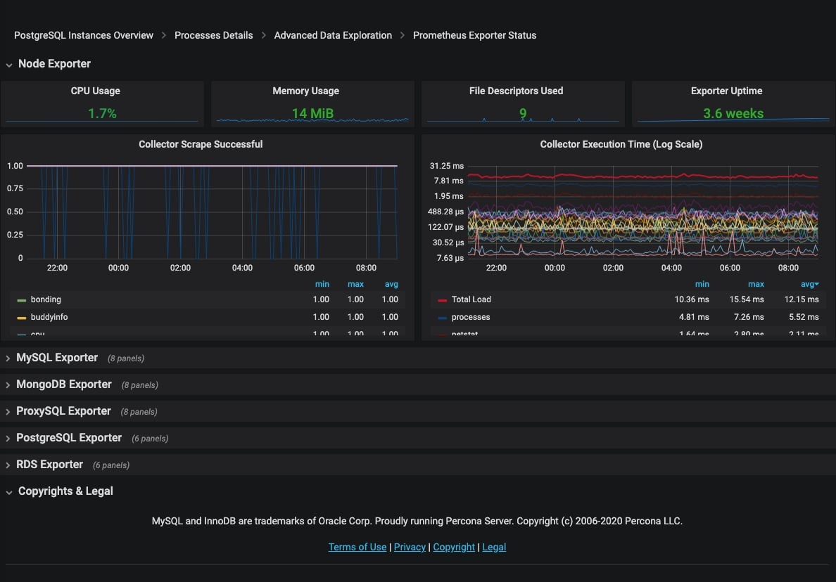Collapse the Node Exporter section
This screenshot has width=836, height=582.
click(x=54, y=64)
